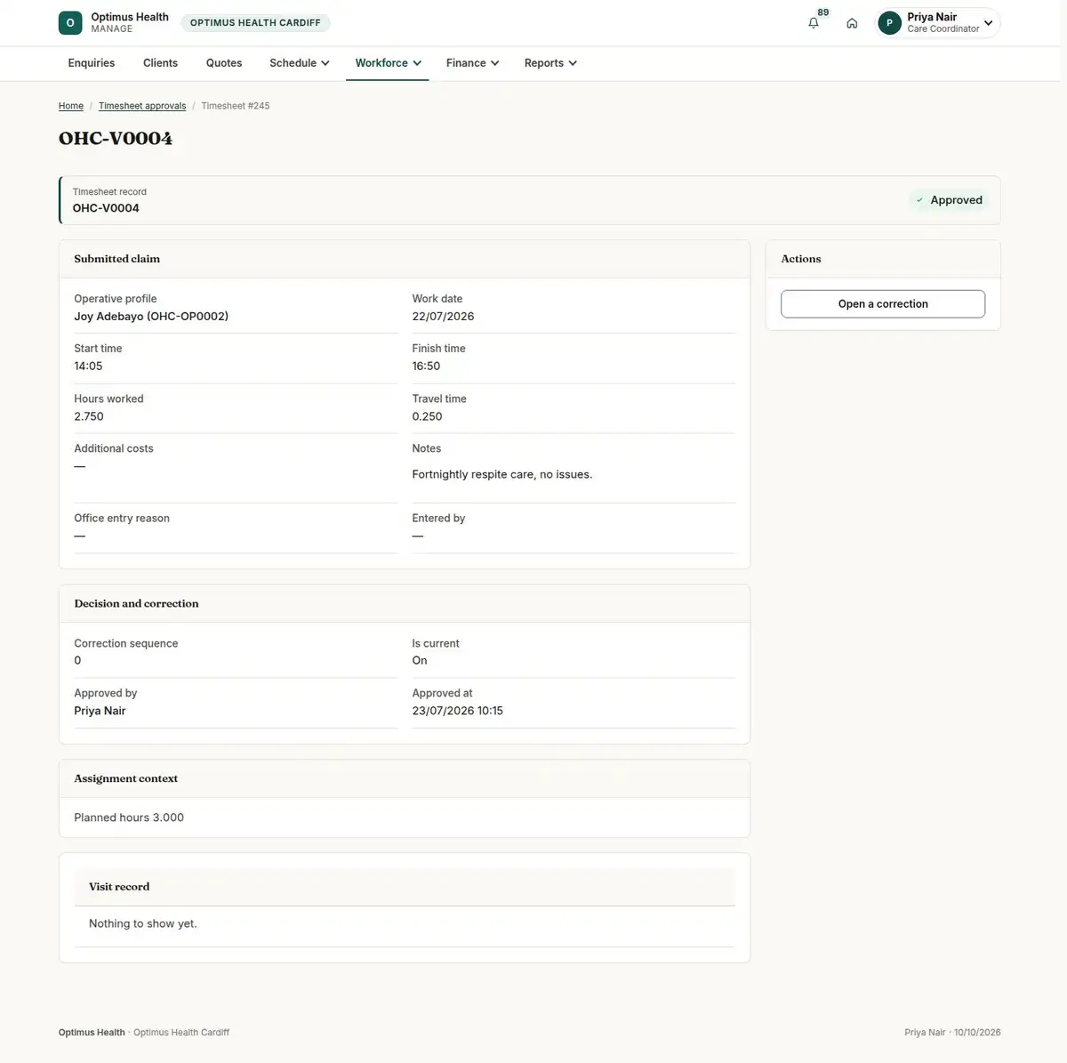Expand the Reports dropdown menu
Image resolution: width=1067 pixels, height=1063 pixels.
(x=550, y=63)
